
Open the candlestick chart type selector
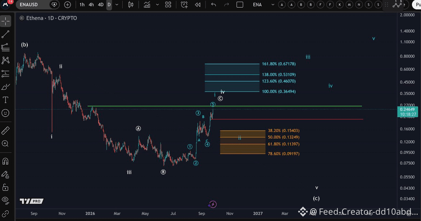pos(131,5)
